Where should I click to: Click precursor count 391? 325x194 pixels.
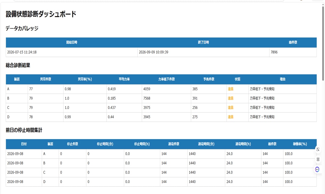coord(195,98)
